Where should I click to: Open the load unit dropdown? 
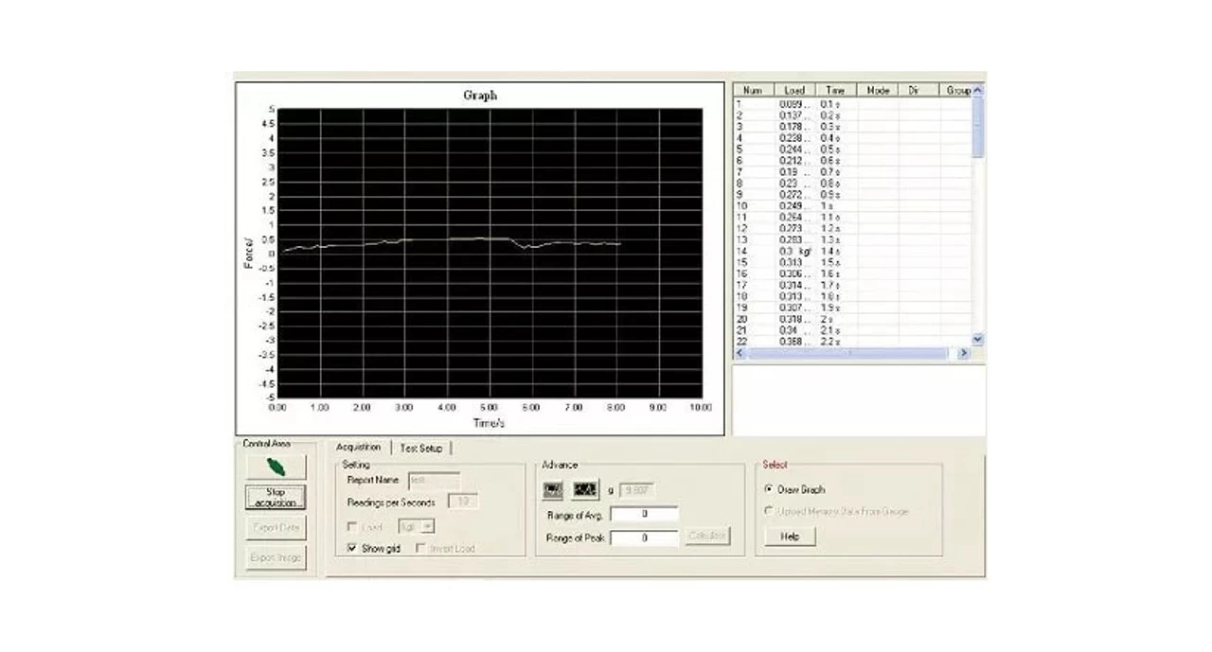[428, 526]
